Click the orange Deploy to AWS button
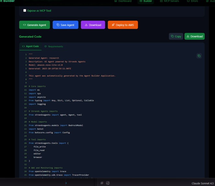The width and height of the screenshot is (215, 186). pyautogui.click(x=123, y=25)
